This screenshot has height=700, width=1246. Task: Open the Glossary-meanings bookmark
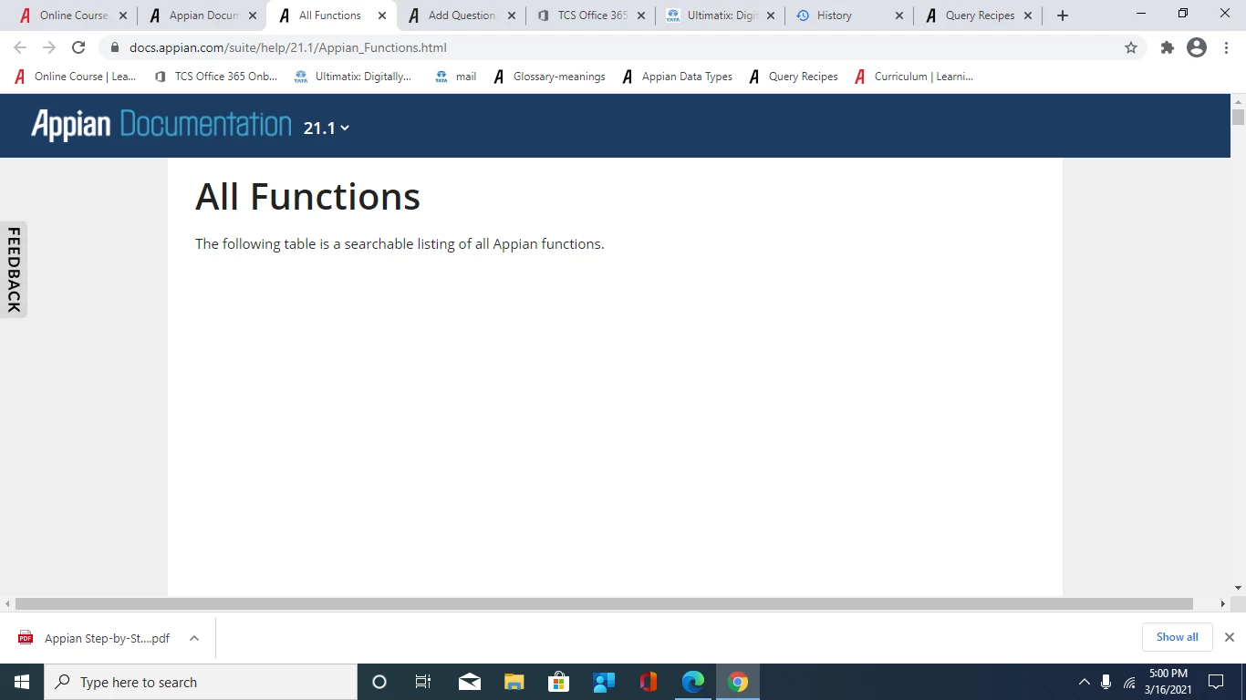click(549, 77)
